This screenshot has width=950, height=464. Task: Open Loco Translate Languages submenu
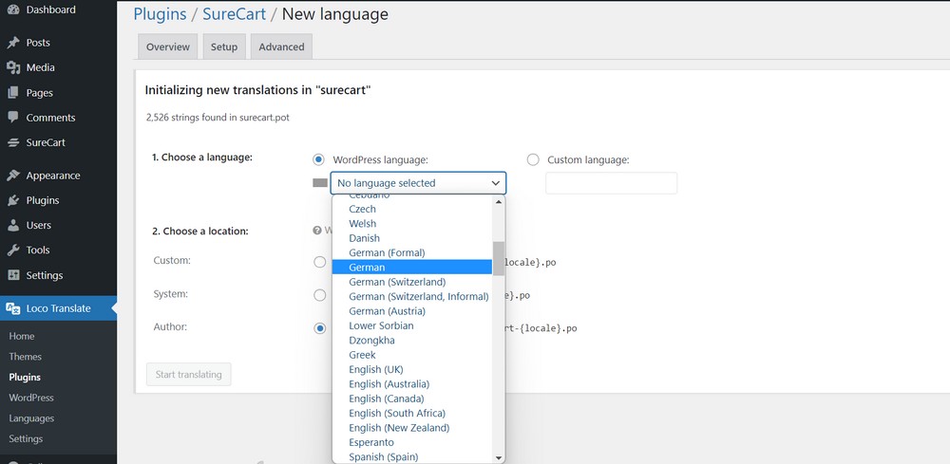(31, 418)
